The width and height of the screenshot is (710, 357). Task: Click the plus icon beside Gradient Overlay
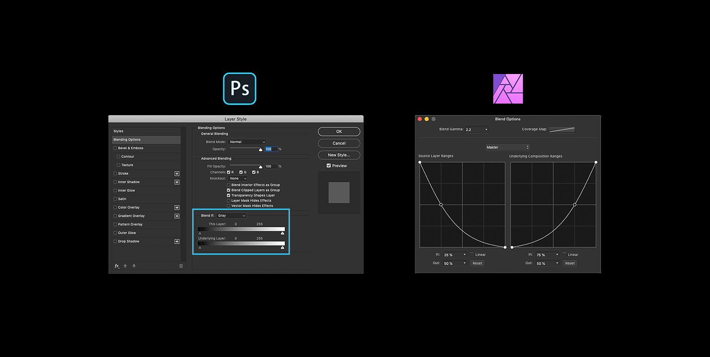(x=177, y=216)
